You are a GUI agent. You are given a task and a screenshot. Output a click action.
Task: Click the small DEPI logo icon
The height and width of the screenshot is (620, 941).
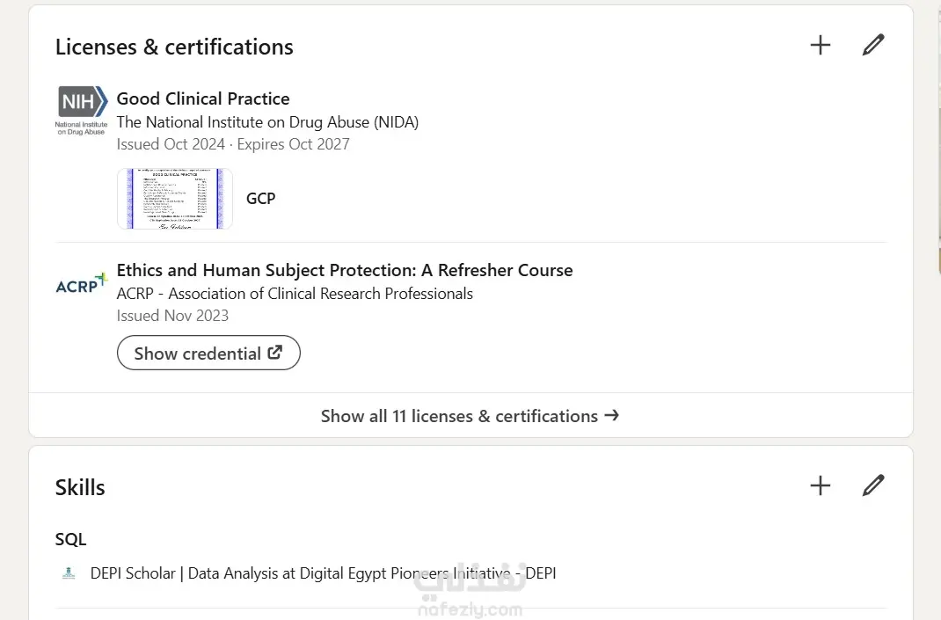click(69, 573)
